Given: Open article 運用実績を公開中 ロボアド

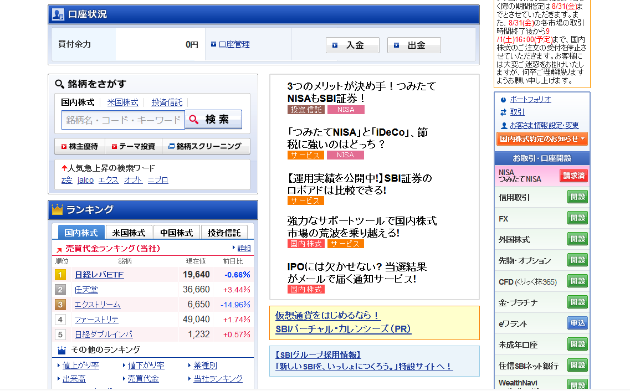Looking at the screenshot, I should (360, 184).
